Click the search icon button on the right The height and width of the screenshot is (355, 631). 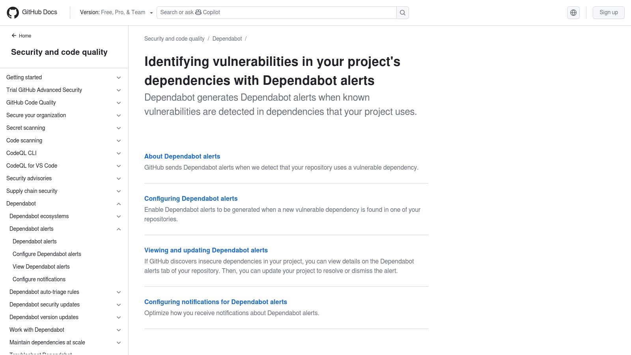coord(402,12)
